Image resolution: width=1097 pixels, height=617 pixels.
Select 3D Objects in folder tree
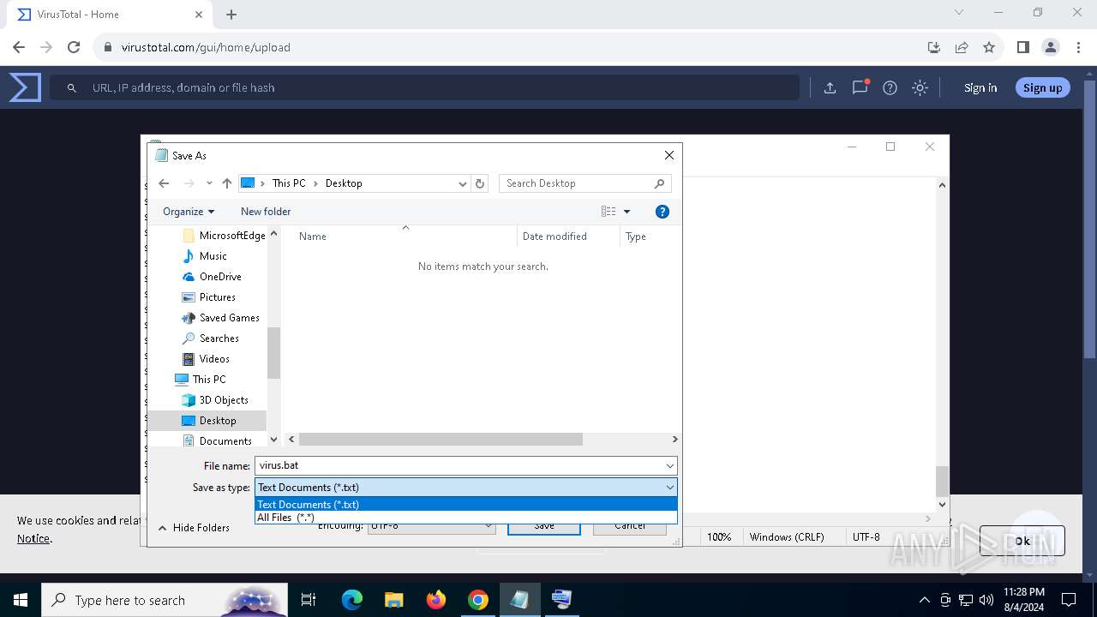224,400
